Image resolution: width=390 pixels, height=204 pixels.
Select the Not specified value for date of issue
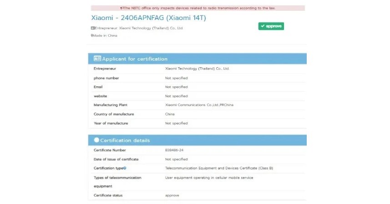tap(177, 159)
